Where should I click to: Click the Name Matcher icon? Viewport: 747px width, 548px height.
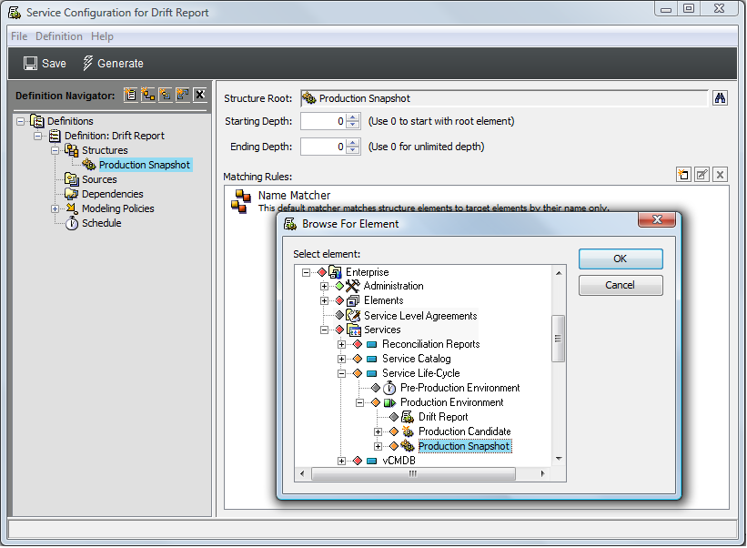240,201
